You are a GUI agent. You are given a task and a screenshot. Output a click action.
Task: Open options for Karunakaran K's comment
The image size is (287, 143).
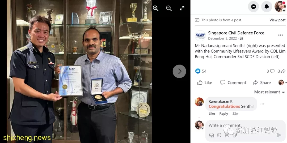pos(262,104)
